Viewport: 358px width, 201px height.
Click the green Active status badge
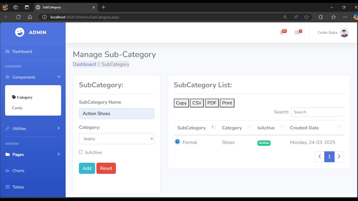[264, 143]
